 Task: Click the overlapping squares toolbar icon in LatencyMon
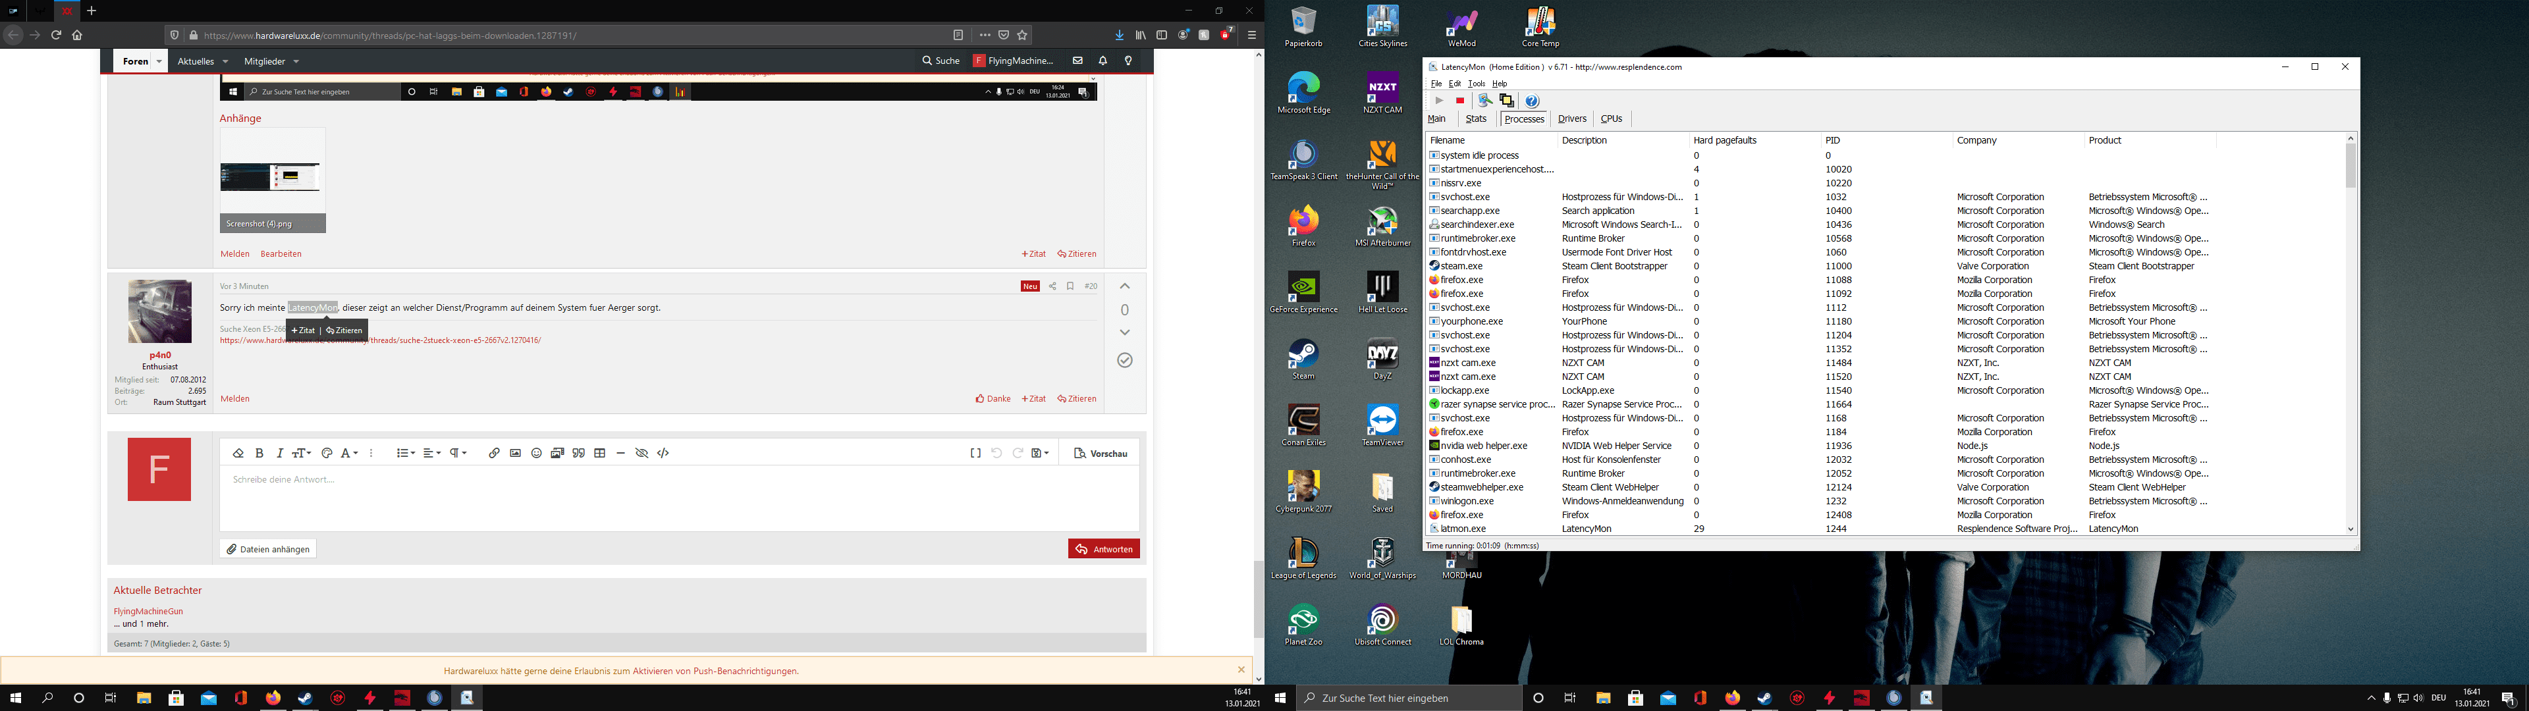[x=1506, y=101]
